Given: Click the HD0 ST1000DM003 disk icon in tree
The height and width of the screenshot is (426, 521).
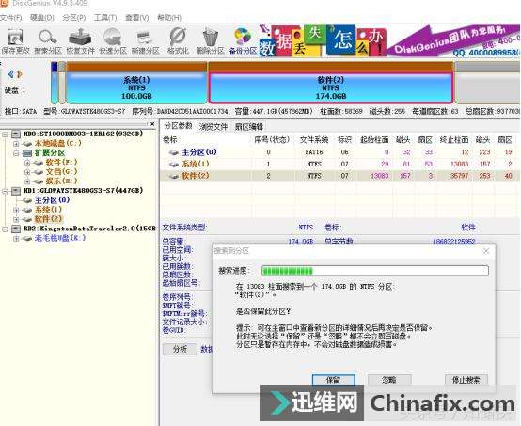Looking at the screenshot, I should pyautogui.click(x=16, y=134).
